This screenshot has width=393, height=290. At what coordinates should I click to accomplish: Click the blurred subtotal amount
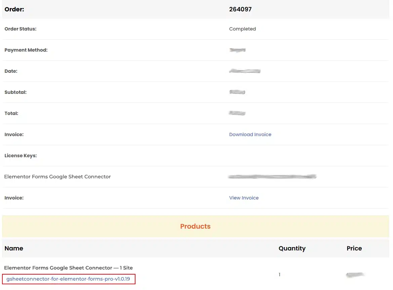237,92
